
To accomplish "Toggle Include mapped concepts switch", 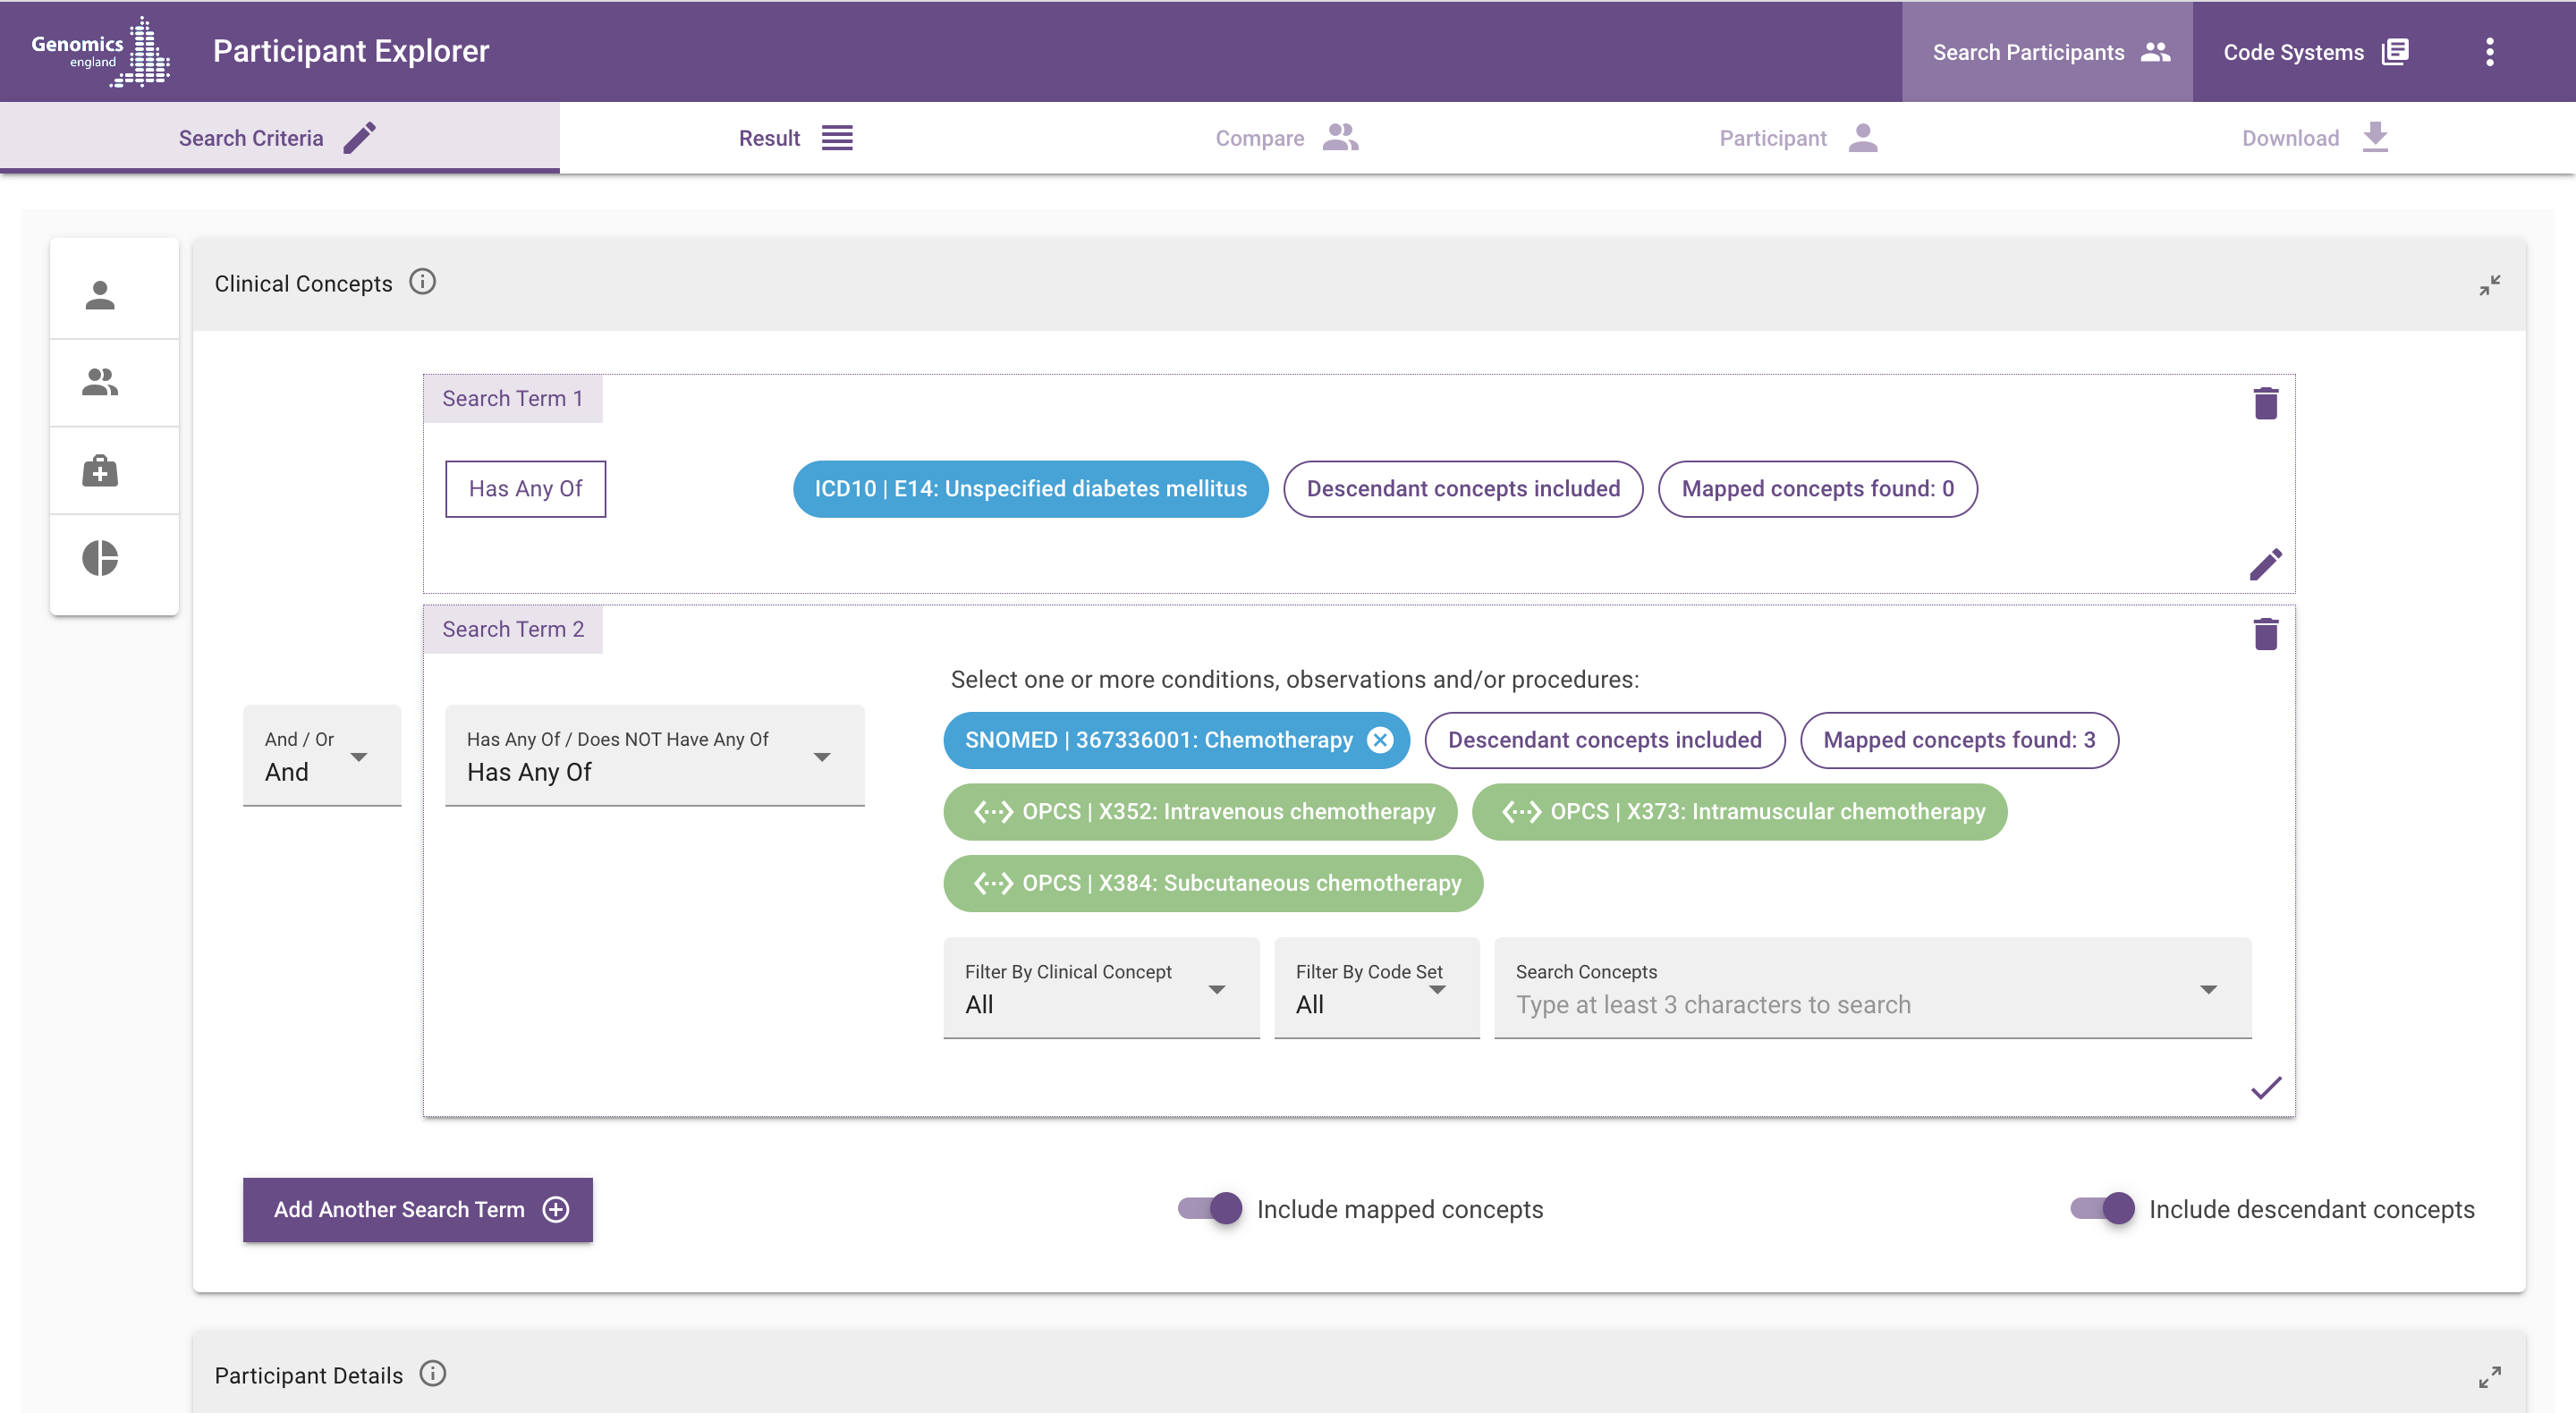I will click(x=1210, y=1209).
